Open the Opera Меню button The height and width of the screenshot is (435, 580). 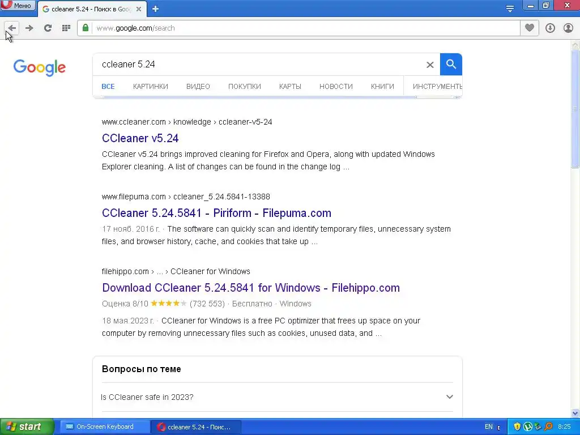(x=18, y=5)
